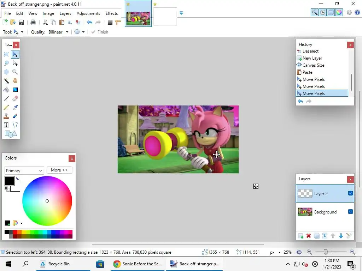Select the Line/Curve tool
The image size is (362, 271).
click(x=15, y=125)
